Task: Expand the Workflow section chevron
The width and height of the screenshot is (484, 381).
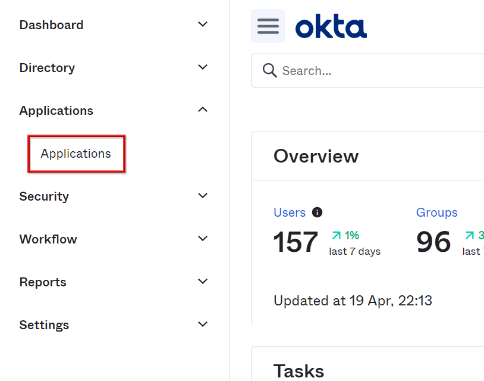Action: point(203,239)
